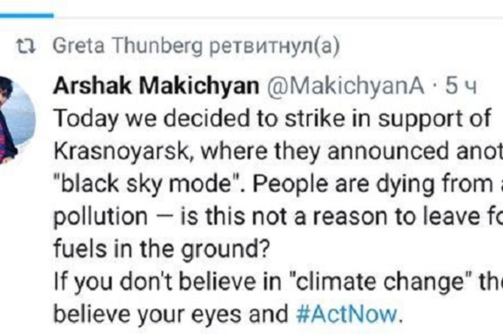Click the text "fuels in the ground?"
Viewport: 503px width, 334px height.
pos(160,250)
